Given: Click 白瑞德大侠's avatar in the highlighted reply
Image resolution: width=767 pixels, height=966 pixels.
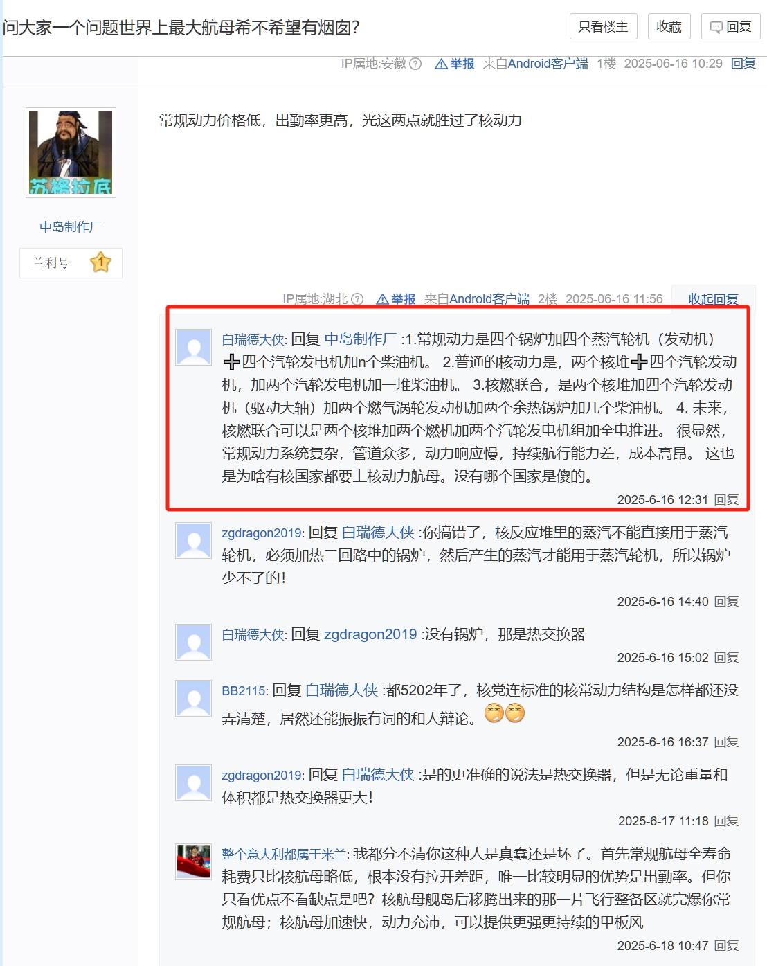Looking at the screenshot, I should click(193, 347).
